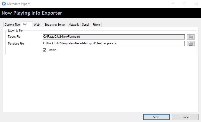Click the Cancel button
This screenshot has width=201, height=122.
[185, 117]
